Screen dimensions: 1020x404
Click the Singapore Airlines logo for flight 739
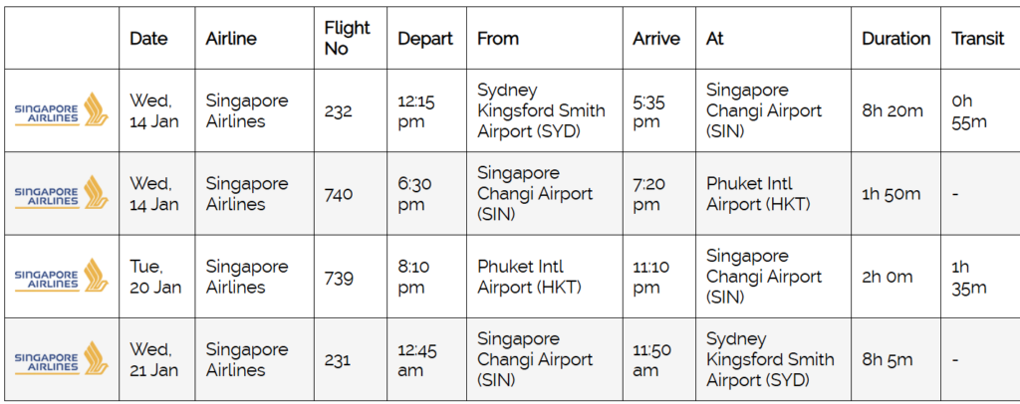pos(62,276)
